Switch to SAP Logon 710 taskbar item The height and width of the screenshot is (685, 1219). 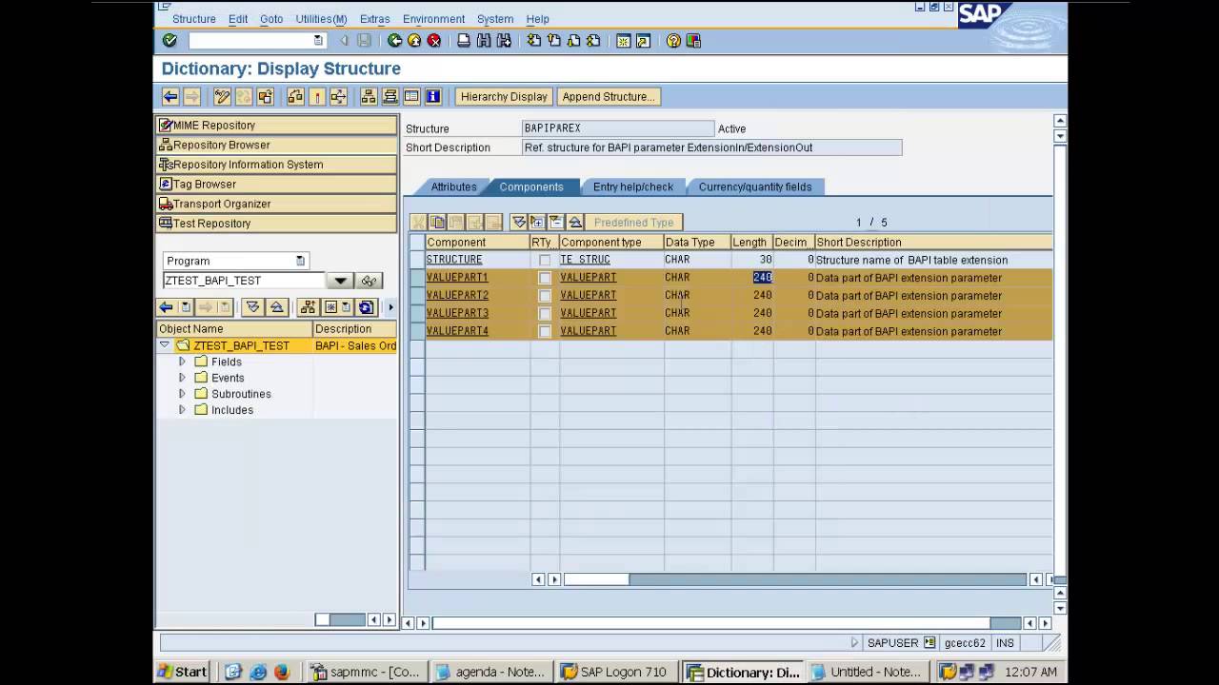pos(617,672)
